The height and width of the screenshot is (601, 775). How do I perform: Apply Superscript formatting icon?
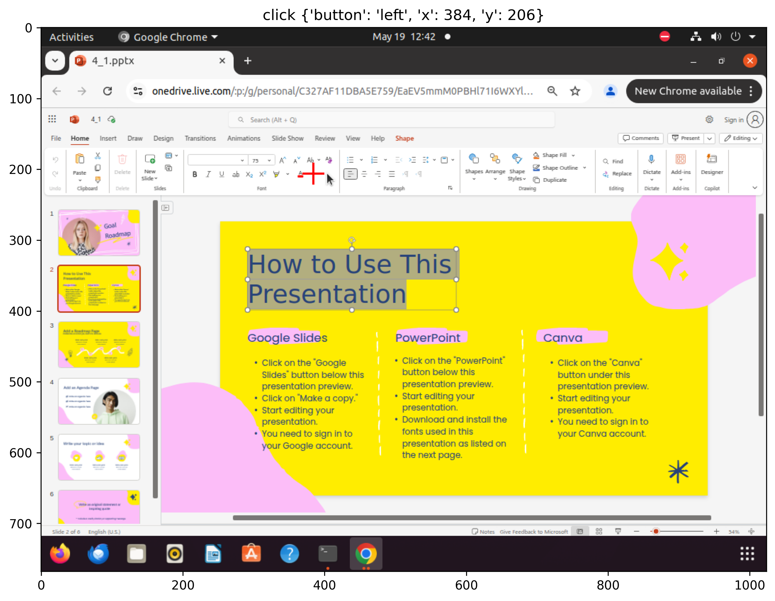[263, 174]
